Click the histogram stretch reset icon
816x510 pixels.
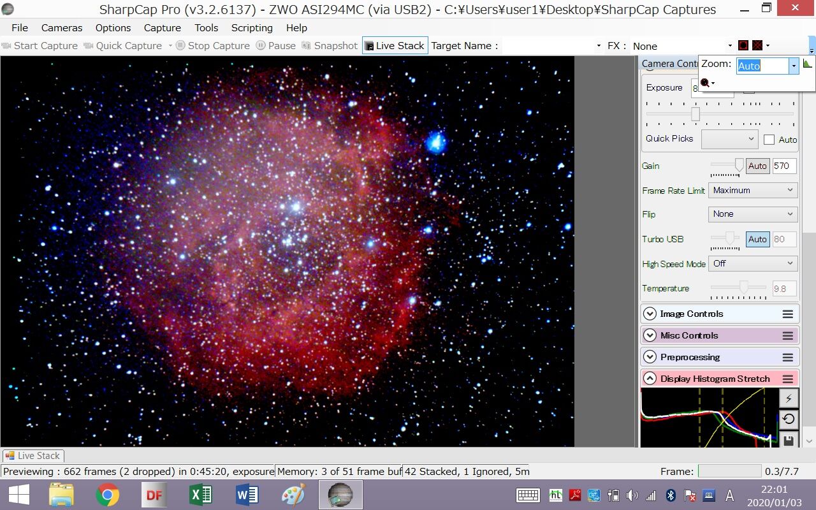789,419
